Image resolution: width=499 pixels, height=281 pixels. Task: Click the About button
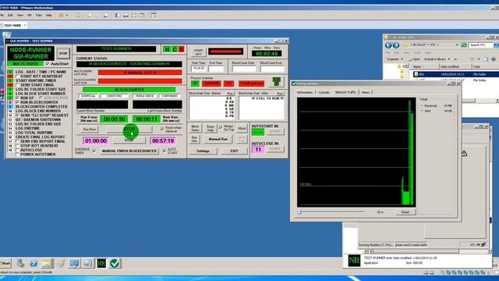pyautogui.click(x=242, y=128)
